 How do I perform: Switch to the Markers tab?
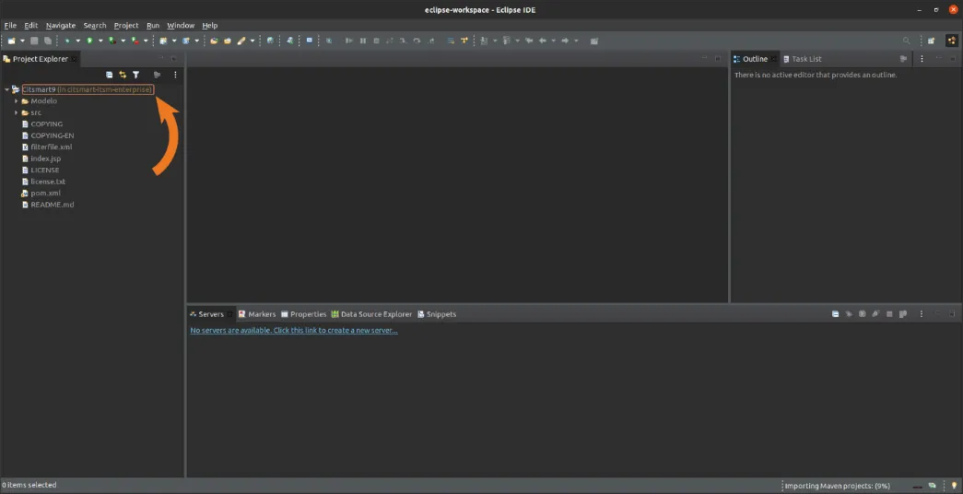(257, 314)
